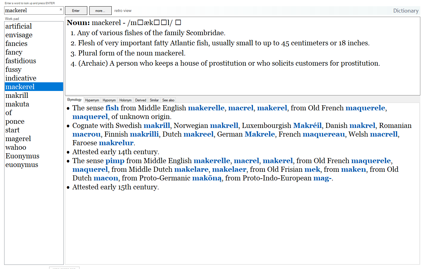
Task: Open Danish 'makrel' link
Action: [x=362, y=126]
